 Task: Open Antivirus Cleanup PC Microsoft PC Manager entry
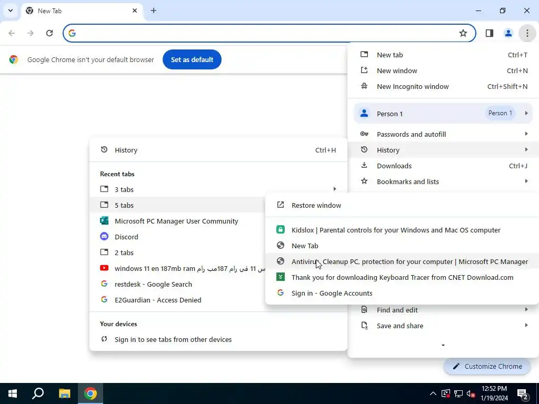coord(402,261)
